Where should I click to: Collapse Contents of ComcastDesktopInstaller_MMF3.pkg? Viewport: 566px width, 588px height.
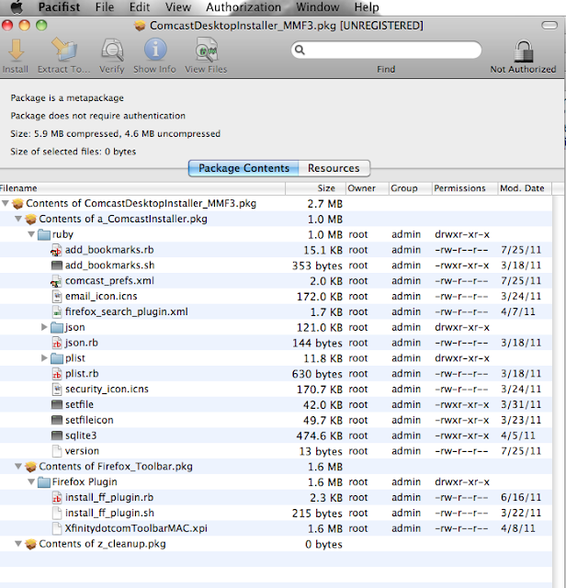coord(6,203)
